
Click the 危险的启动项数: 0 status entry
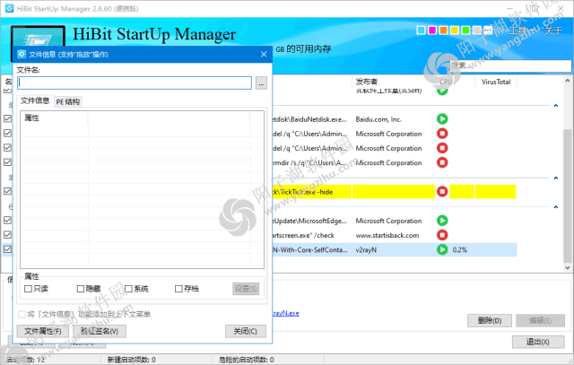coord(247,360)
